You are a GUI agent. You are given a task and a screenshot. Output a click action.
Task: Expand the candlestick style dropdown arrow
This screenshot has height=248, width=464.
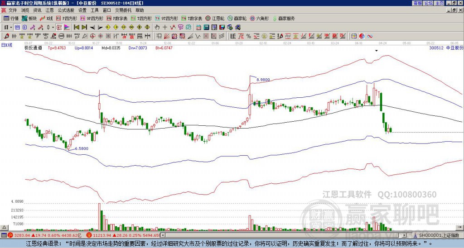[53, 28]
